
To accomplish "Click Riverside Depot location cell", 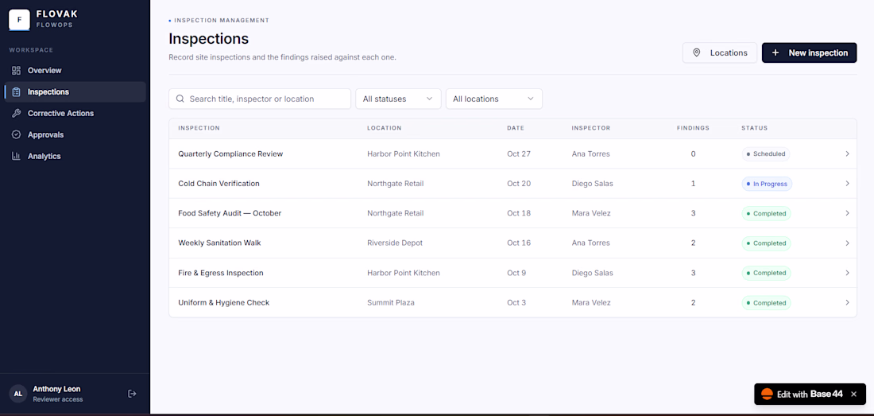I will coord(395,243).
